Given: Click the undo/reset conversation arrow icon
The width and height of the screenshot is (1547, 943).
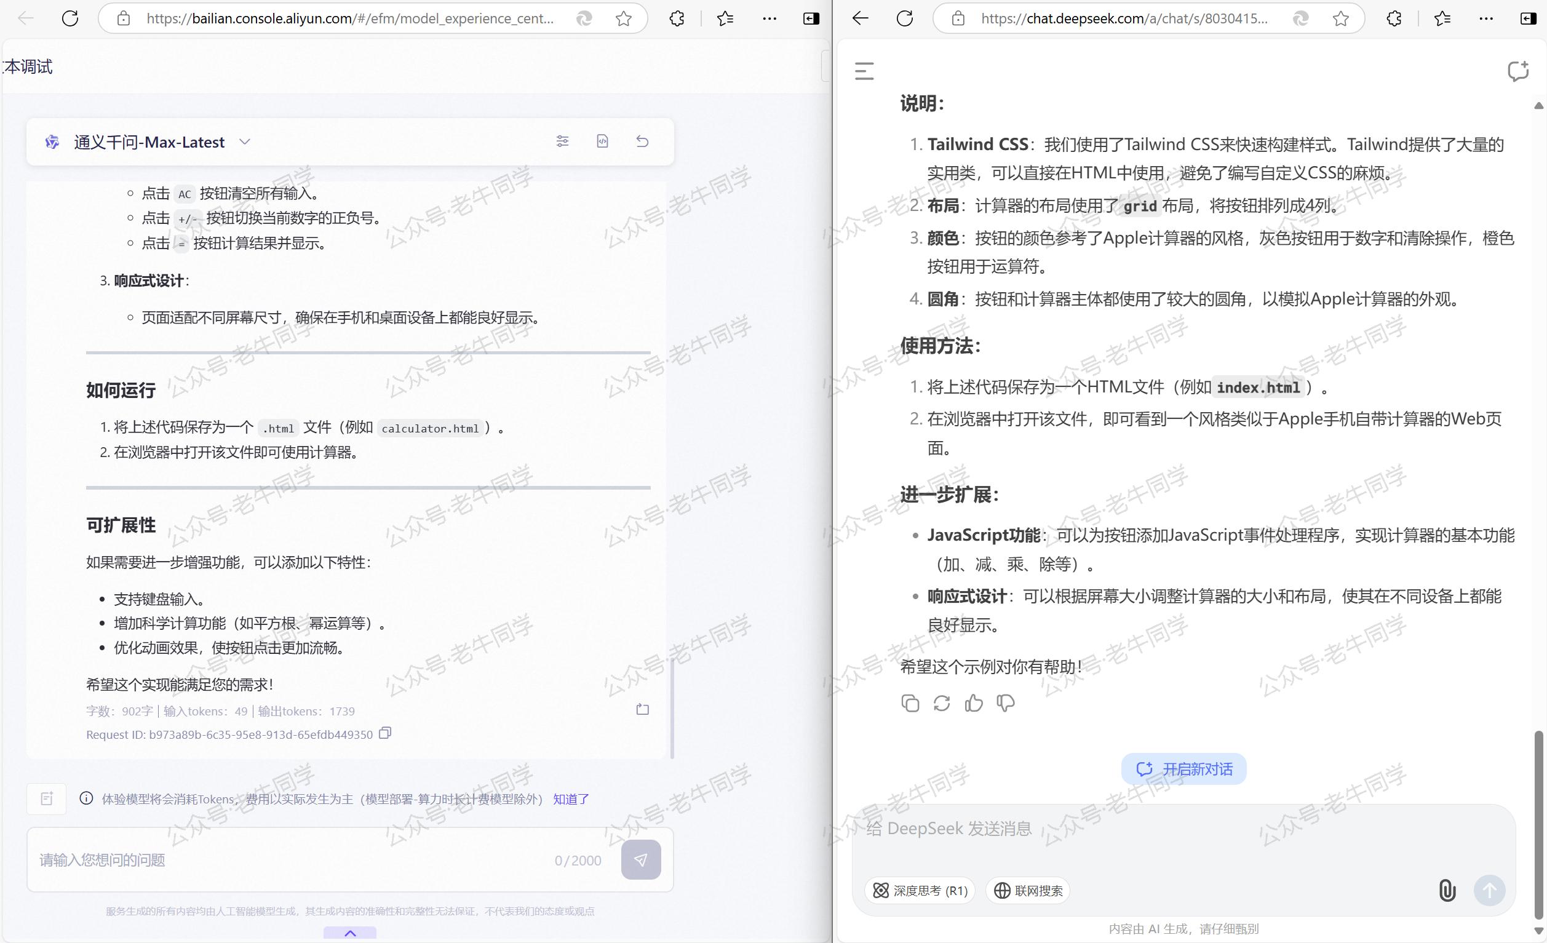Looking at the screenshot, I should pyautogui.click(x=642, y=141).
